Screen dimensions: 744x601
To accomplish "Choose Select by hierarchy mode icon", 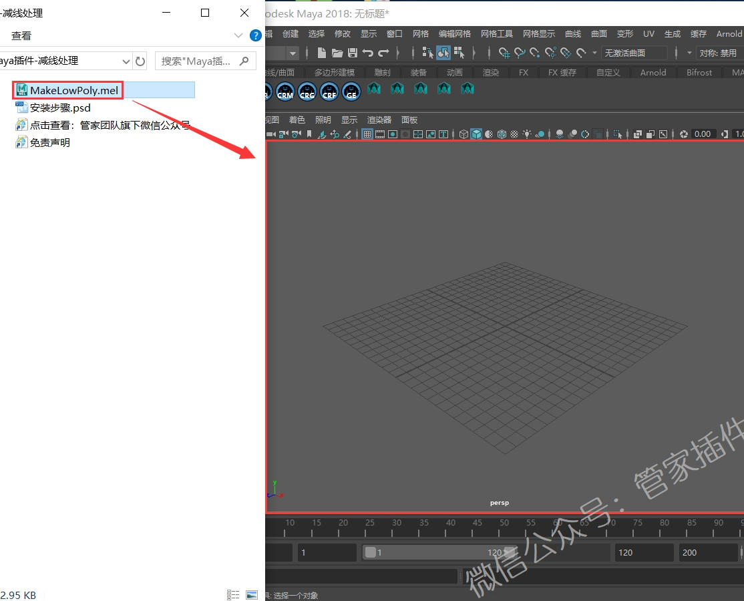I will point(427,53).
